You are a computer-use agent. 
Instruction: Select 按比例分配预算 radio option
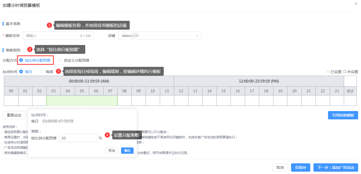tap(21, 60)
